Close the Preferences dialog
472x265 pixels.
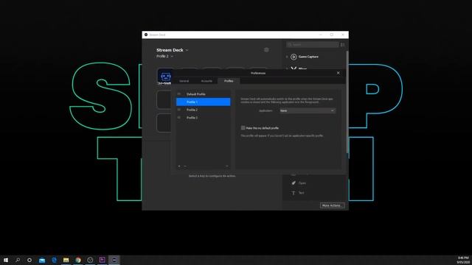coord(338,73)
